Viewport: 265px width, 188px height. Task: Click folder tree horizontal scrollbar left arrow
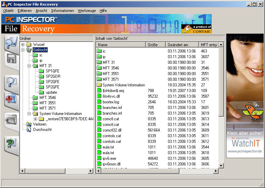pos(22,171)
